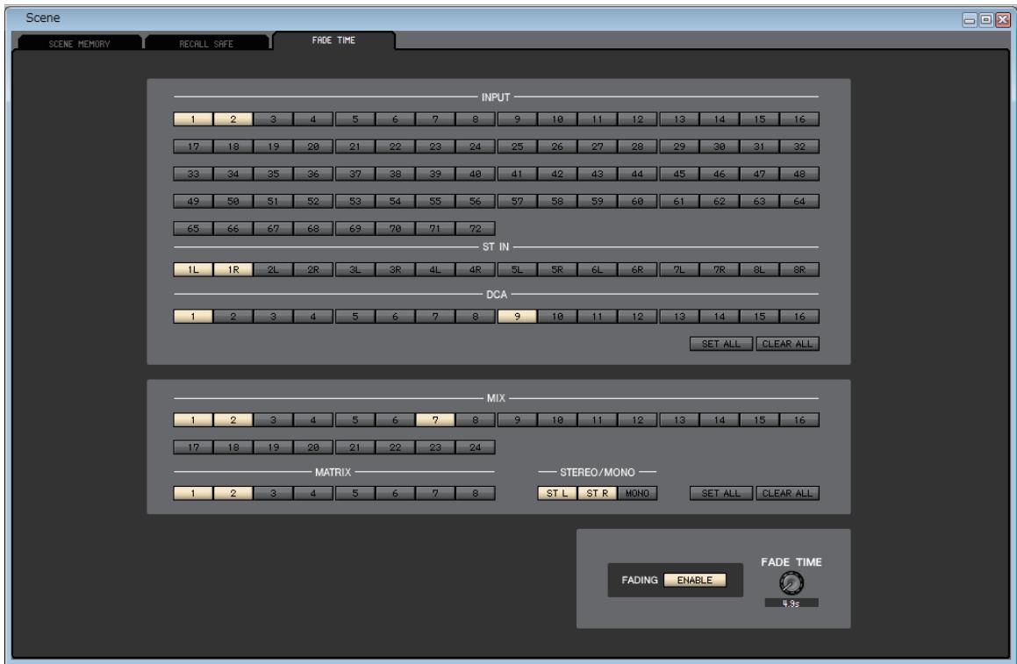Enable fade for INPUT channel 64
1017x664 pixels.
click(x=799, y=201)
